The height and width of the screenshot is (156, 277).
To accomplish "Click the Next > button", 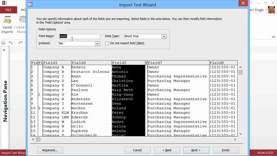I will pos(196,150).
